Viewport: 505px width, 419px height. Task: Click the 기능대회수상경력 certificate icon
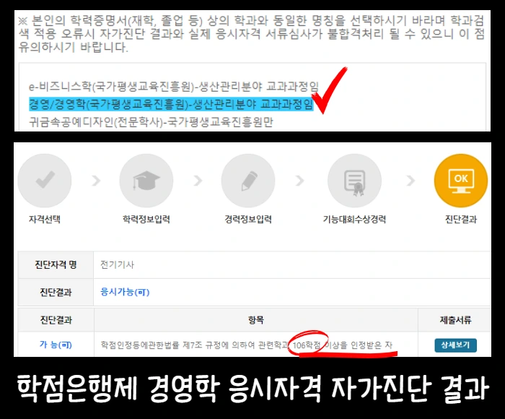(x=355, y=181)
